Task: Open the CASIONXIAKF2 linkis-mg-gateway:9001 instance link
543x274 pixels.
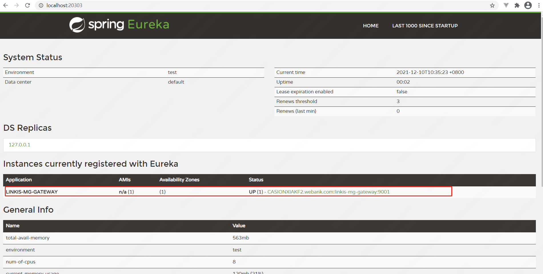Action: pos(328,192)
